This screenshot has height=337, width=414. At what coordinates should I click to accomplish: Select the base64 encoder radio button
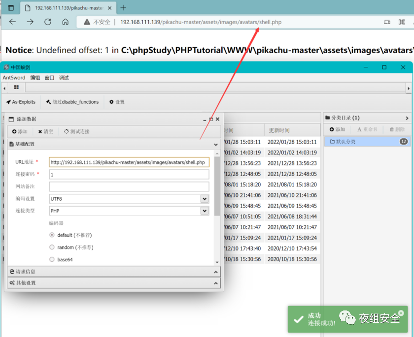pyautogui.click(x=52, y=259)
